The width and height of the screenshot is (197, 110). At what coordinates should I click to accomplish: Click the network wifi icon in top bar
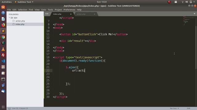[x=183, y=2]
